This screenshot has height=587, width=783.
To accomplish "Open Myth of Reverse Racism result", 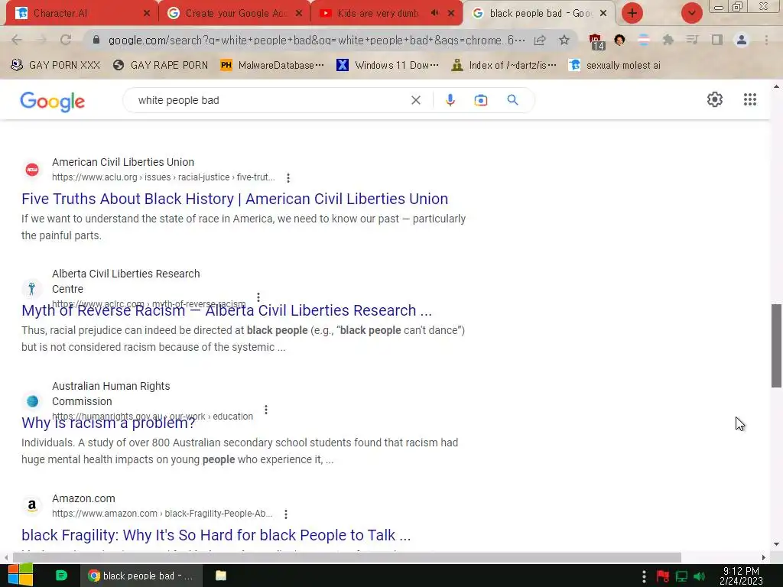I will pos(226,310).
